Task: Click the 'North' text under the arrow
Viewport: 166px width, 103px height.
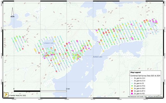Action: 13,16
